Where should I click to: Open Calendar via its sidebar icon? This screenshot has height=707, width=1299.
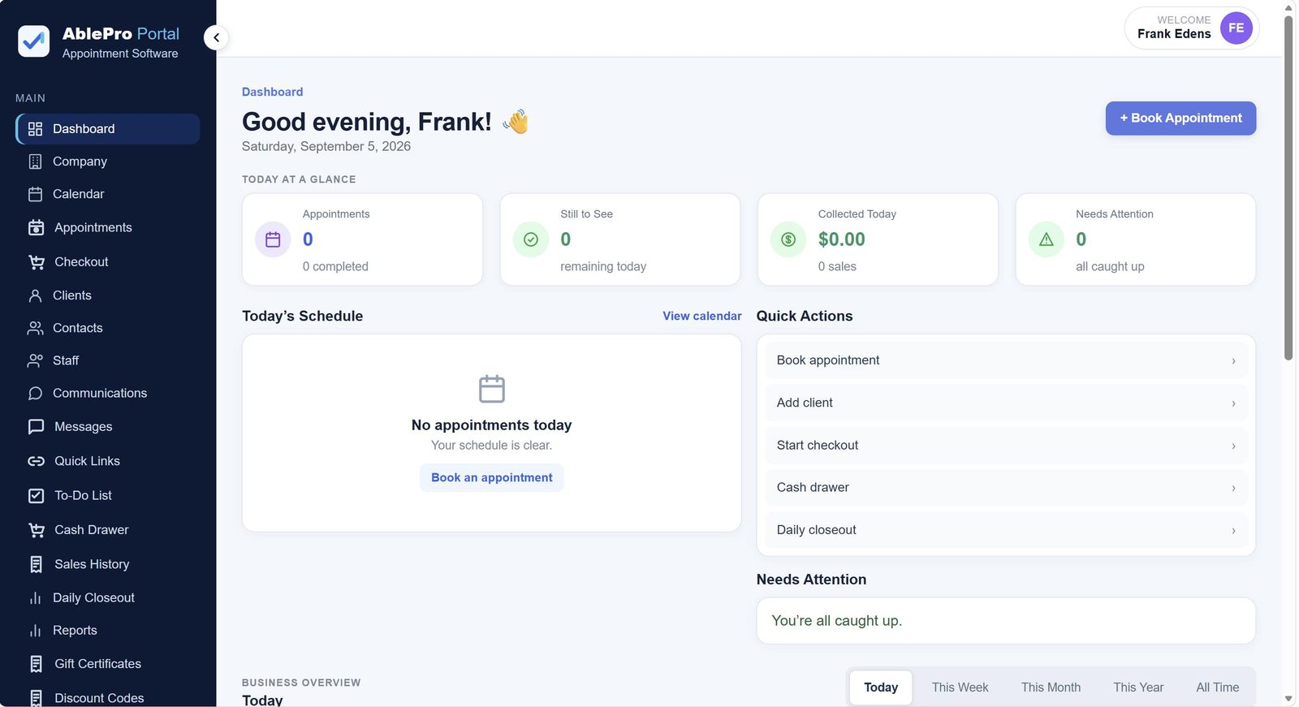click(35, 194)
